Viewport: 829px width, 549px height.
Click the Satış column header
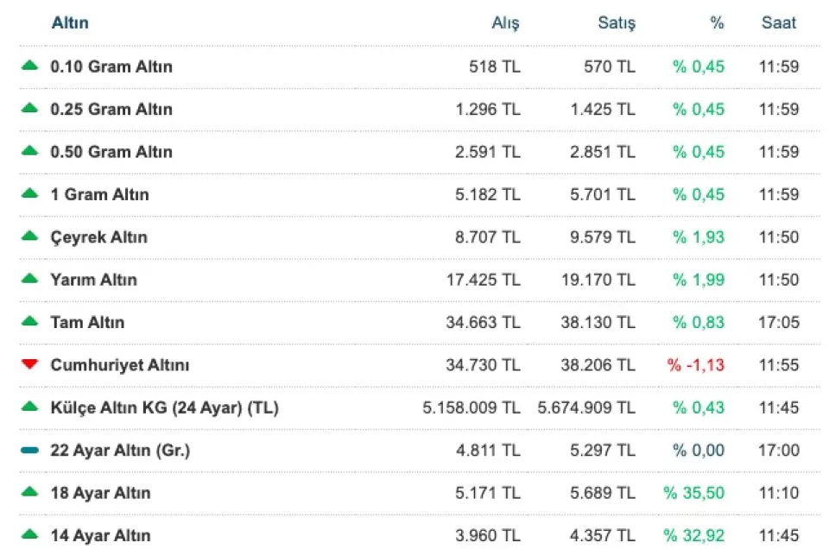[616, 23]
